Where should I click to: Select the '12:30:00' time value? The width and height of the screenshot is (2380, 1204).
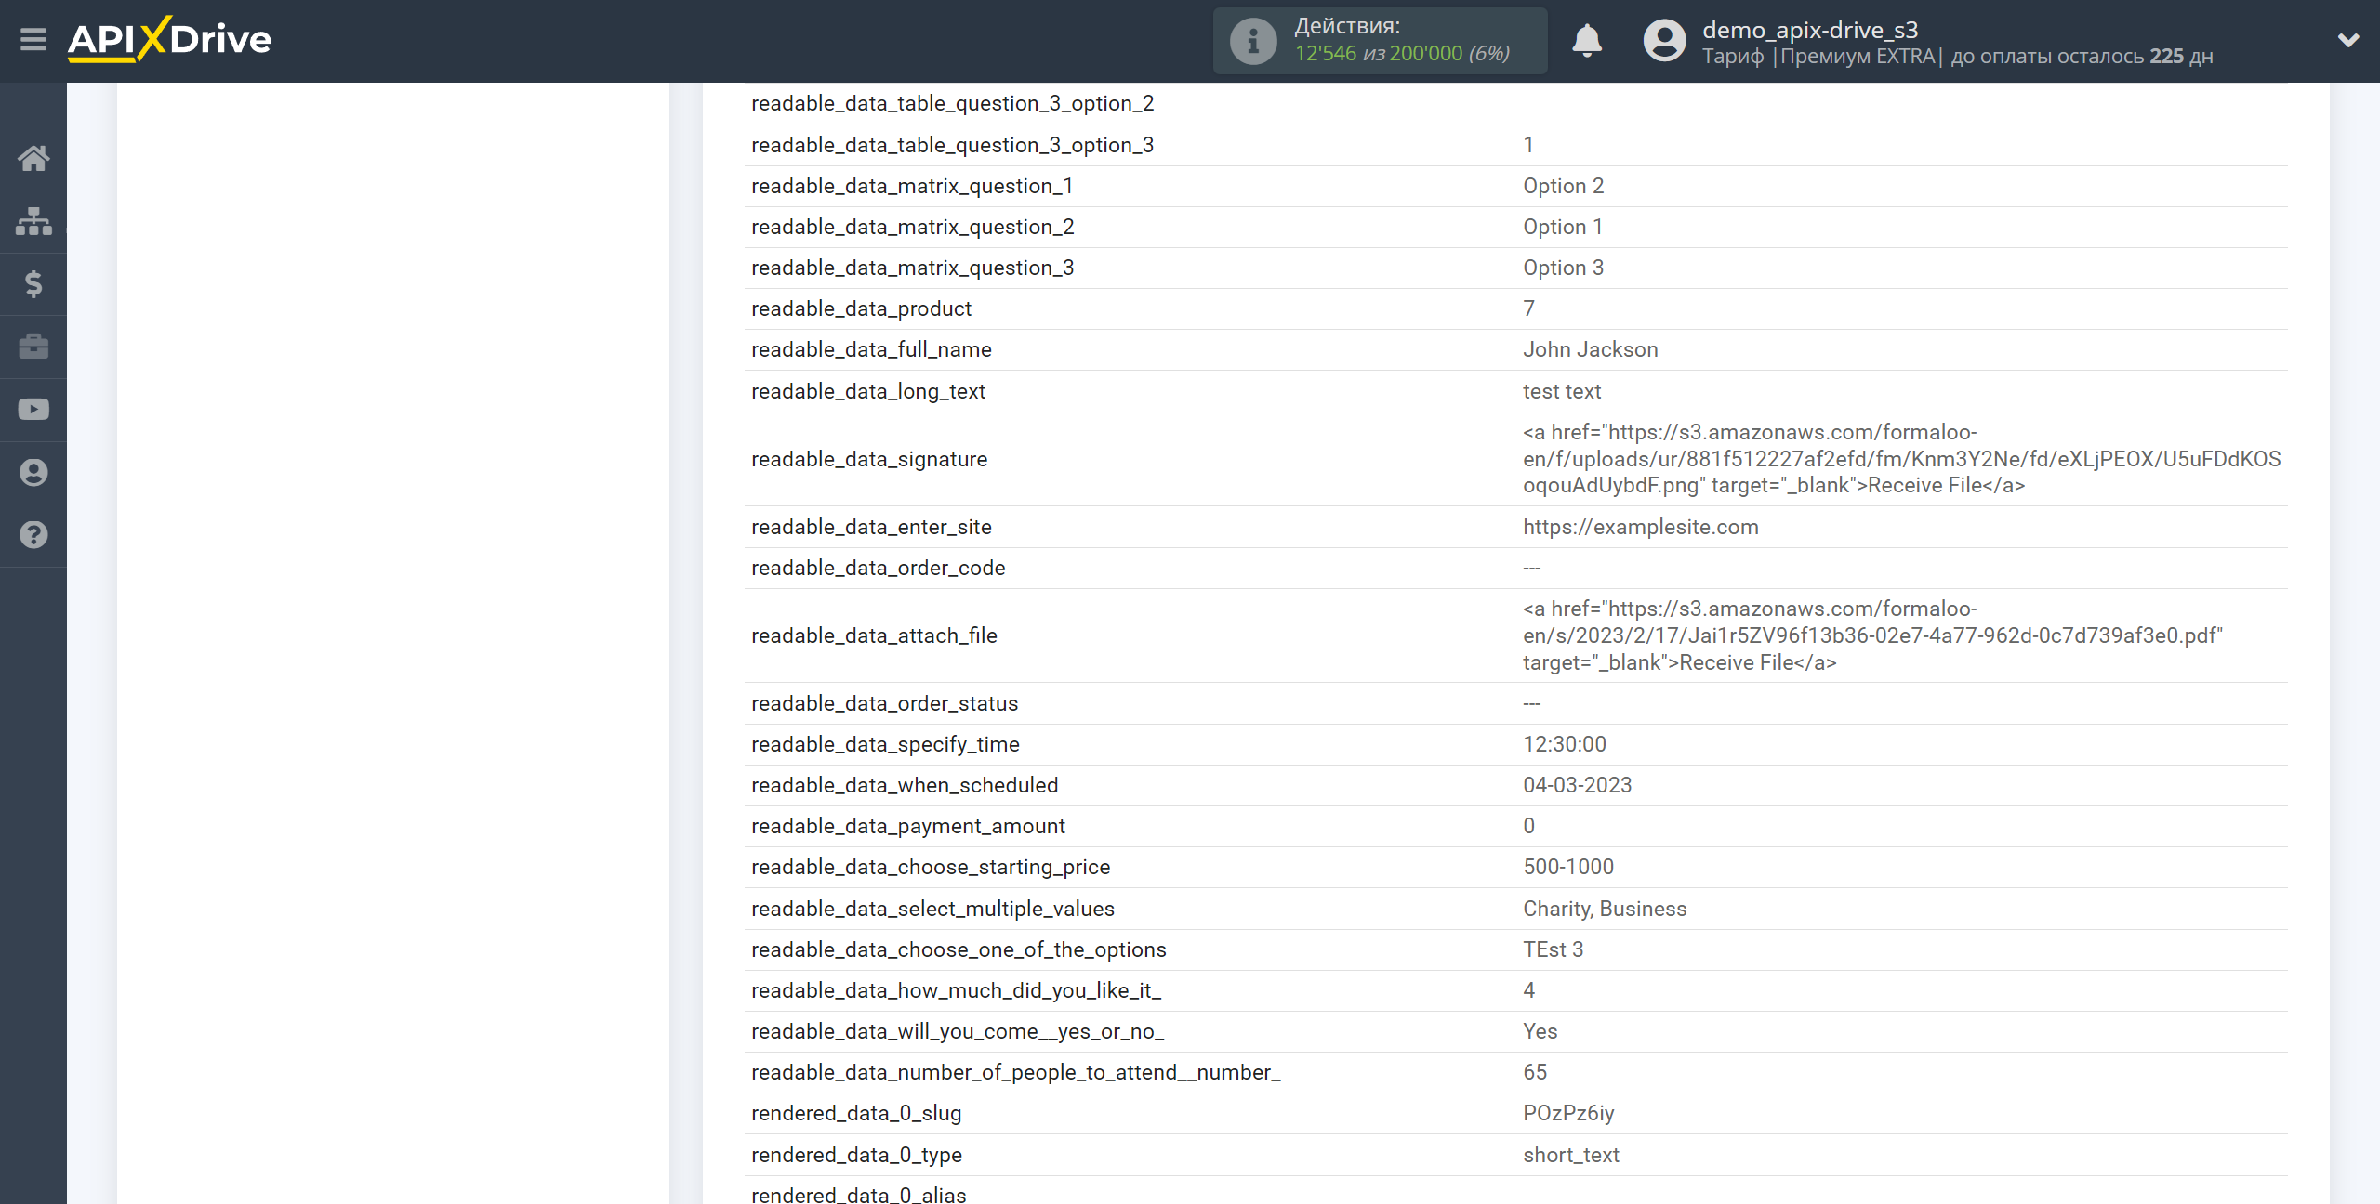coord(1564,744)
